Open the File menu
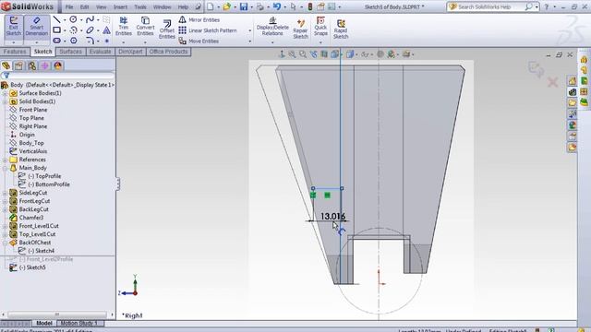This screenshot has width=591, height=332. [x=69, y=6]
